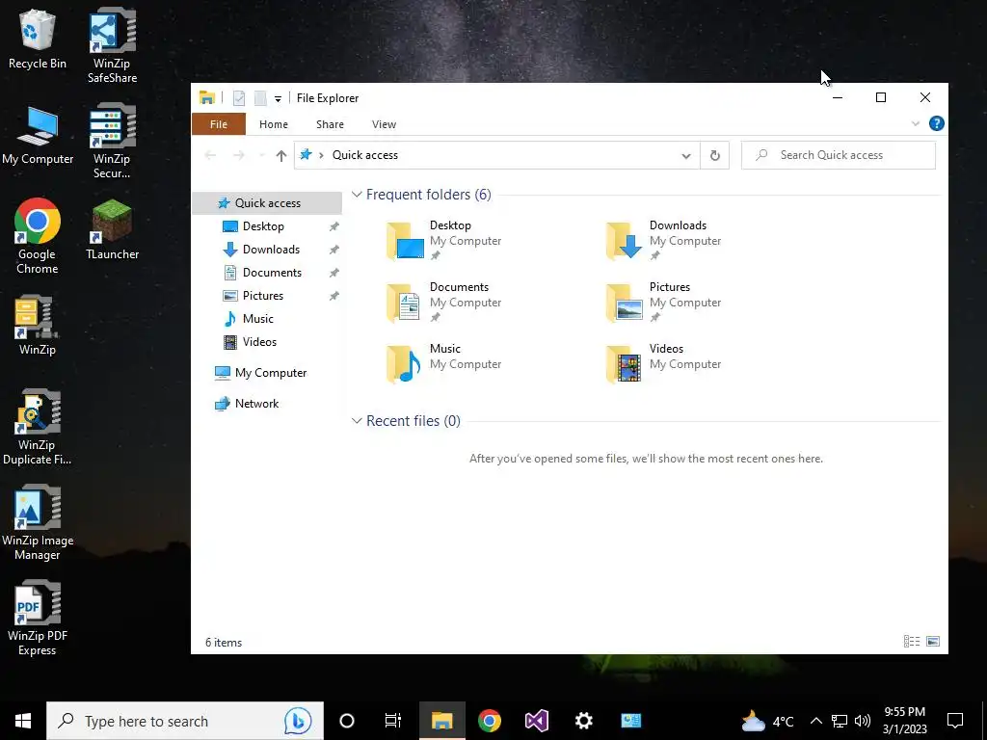Select the WinZip desktop shortcut
Viewport: 987px width, 740px height.
click(x=38, y=325)
